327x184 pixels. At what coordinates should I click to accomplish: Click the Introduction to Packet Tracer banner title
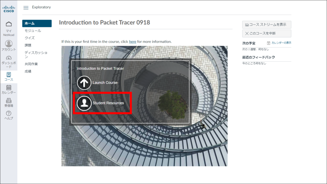click(100, 69)
